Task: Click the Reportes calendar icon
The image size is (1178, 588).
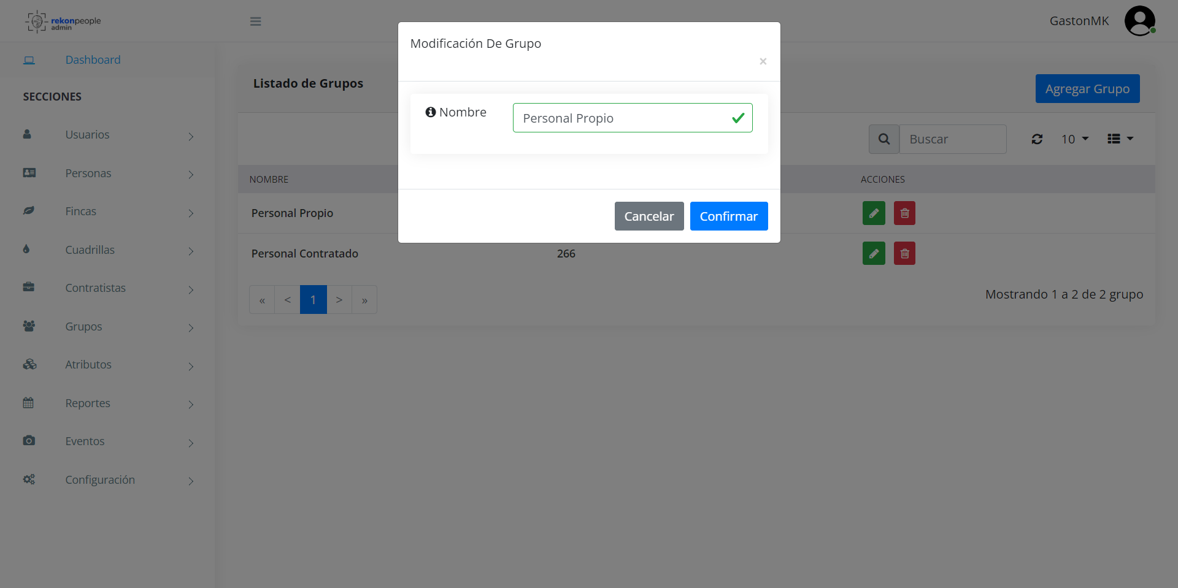Action: (28, 403)
